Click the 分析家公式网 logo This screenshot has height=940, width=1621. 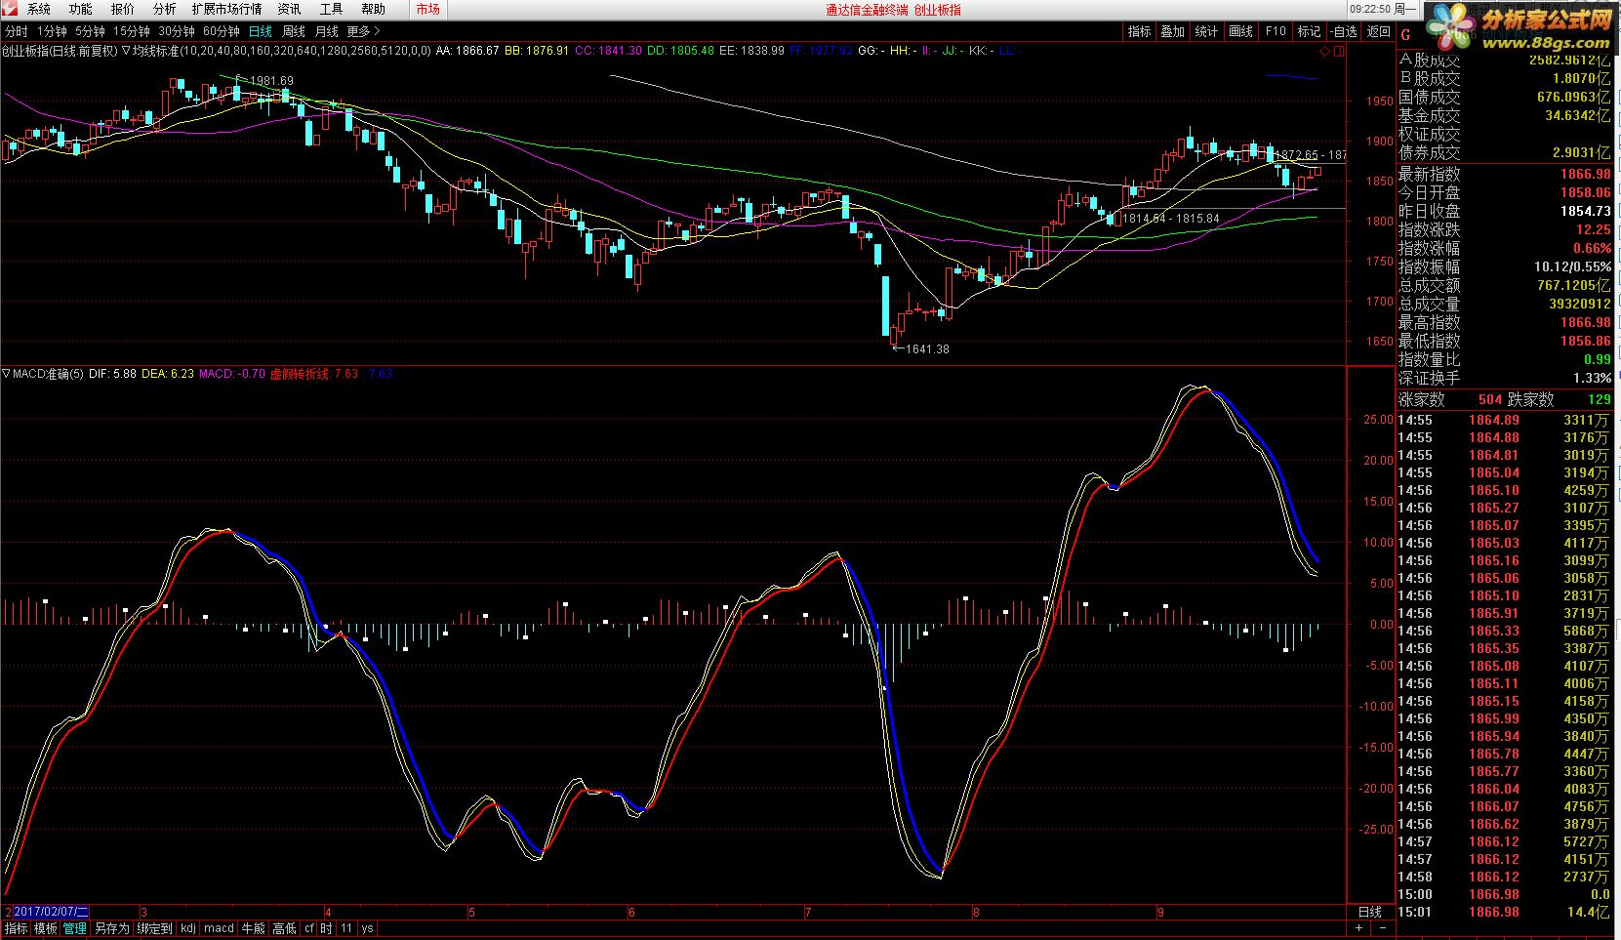1521,26
